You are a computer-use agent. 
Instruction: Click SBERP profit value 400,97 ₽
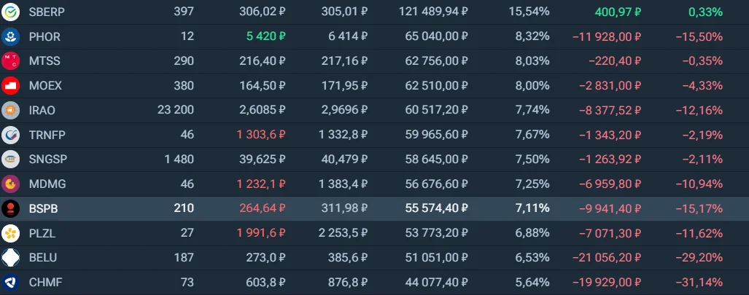(618, 12)
